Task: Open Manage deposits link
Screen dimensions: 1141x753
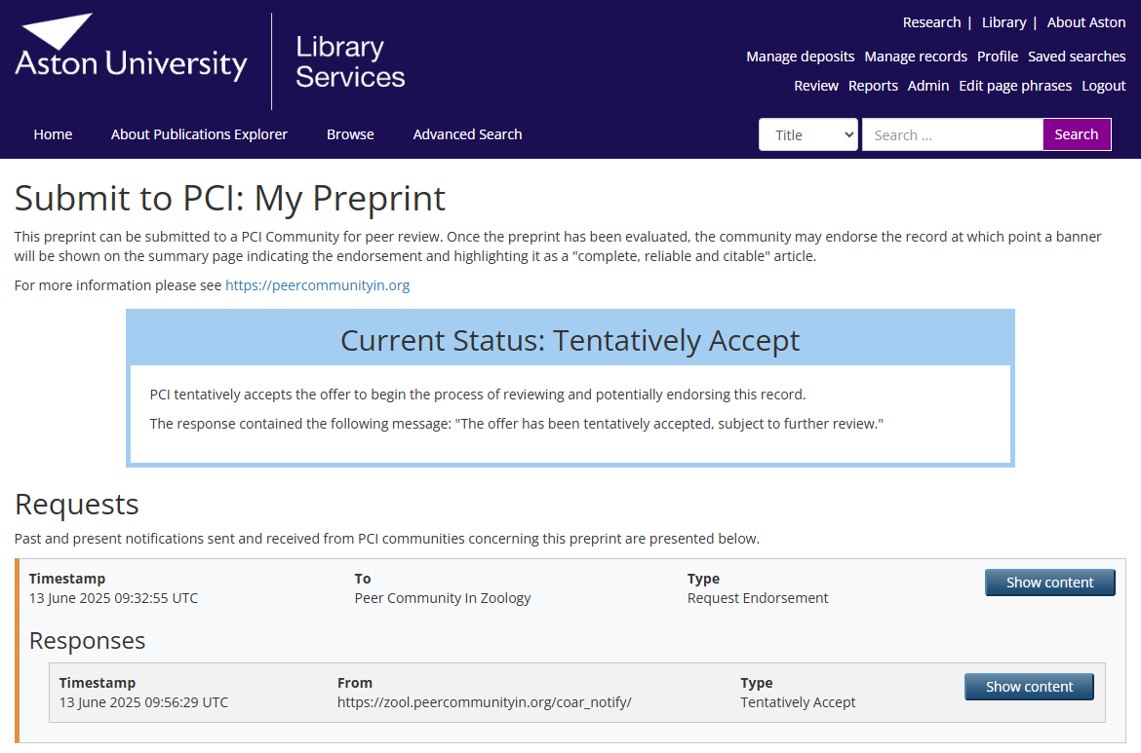Action: pos(800,56)
